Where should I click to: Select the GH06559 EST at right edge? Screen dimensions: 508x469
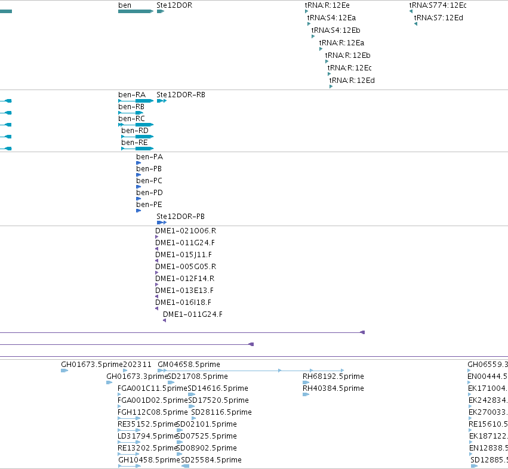click(469, 371)
